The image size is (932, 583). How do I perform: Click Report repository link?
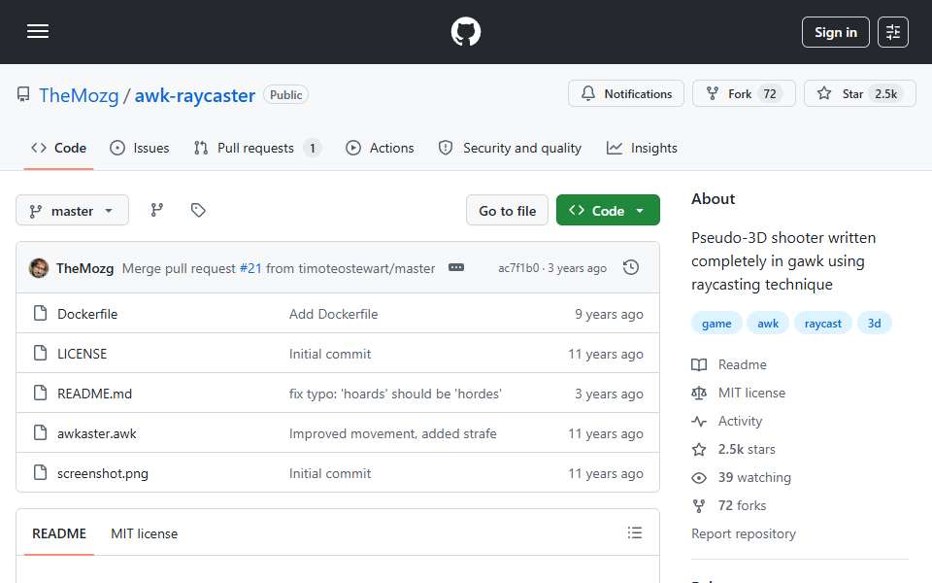pyautogui.click(x=743, y=533)
